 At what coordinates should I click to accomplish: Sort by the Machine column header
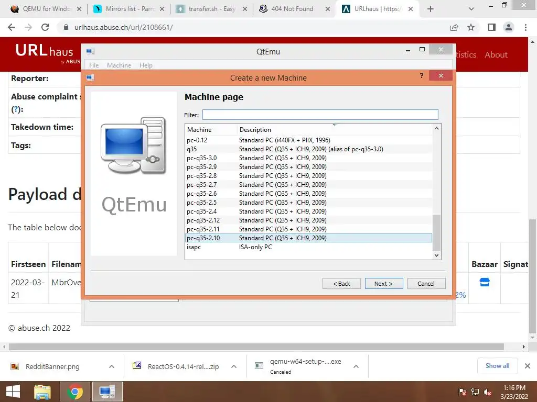click(211, 130)
